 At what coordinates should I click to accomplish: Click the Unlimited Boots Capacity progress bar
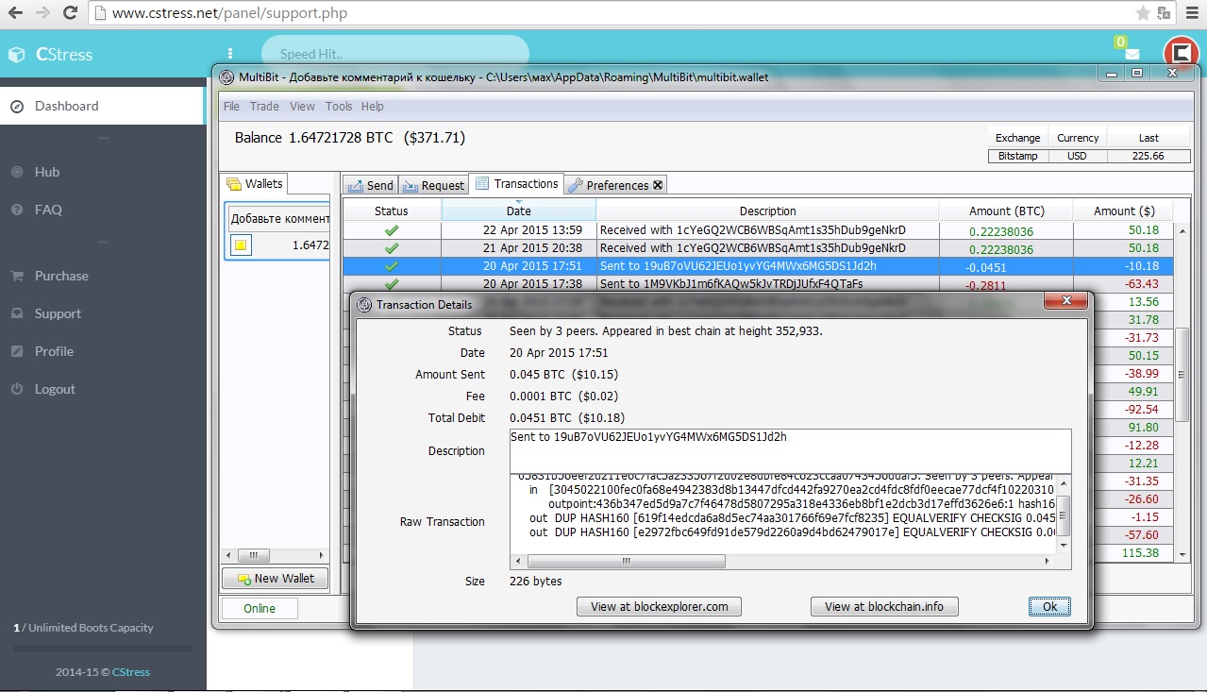coord(102,649)
